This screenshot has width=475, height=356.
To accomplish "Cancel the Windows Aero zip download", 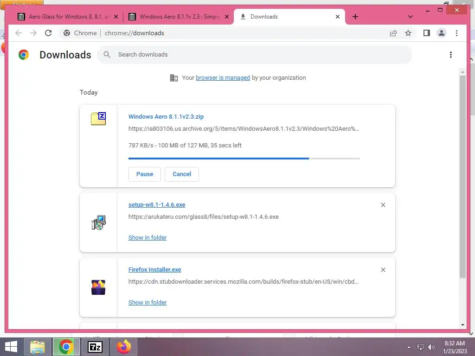I will point(182,174).
